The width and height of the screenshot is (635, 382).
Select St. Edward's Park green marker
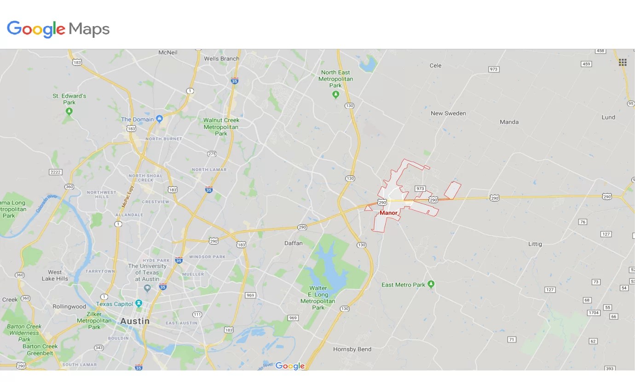[x=69, y=111]
